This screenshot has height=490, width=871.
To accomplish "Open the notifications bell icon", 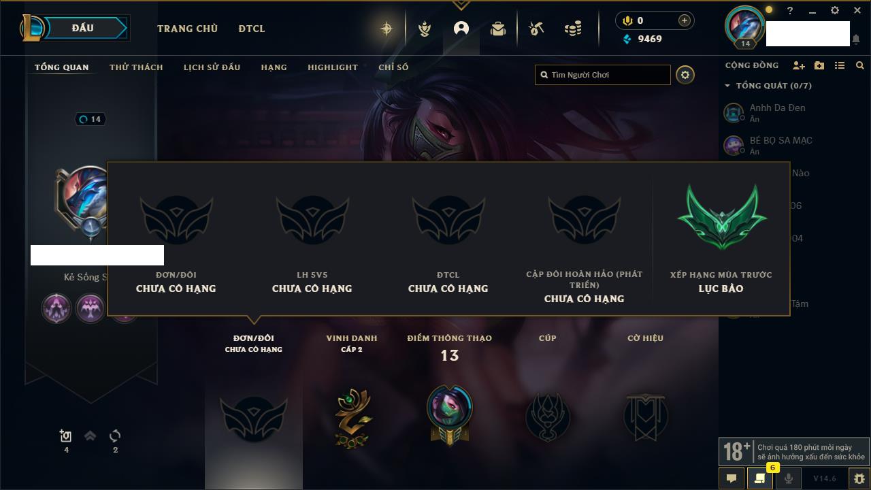I will 856,39.
